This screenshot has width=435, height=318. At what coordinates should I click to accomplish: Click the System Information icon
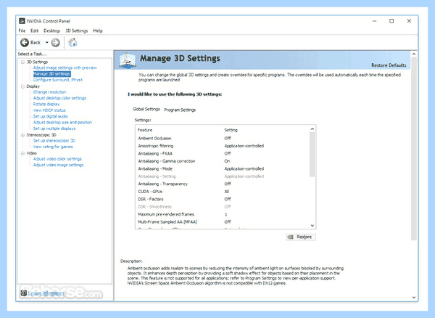coord(24,293)
